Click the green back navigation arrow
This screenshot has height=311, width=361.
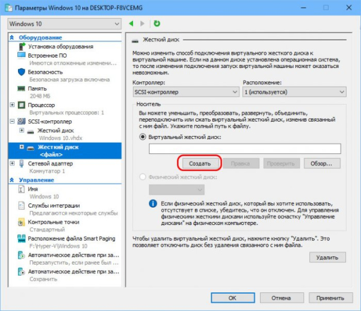(x=132, y=23)
